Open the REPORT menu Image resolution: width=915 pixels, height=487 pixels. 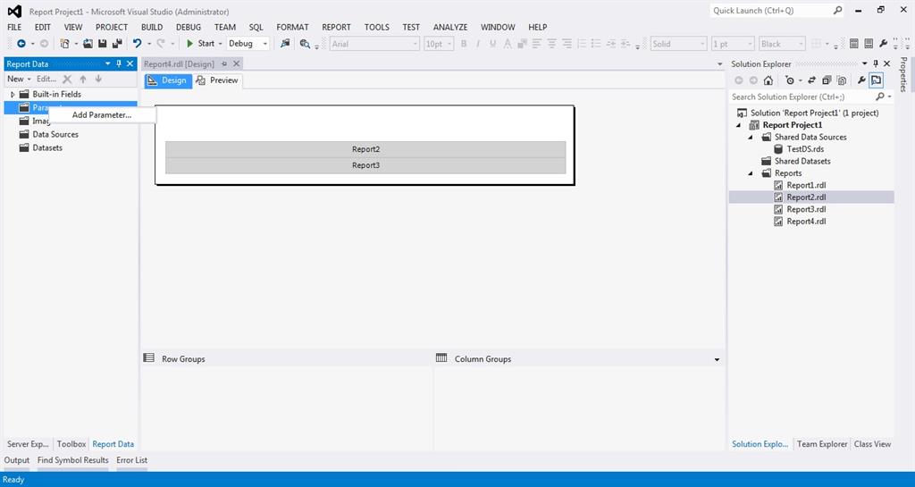[x=337, y=27]
